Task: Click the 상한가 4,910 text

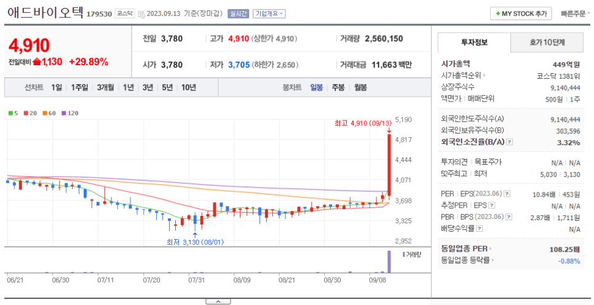Action: click(x=274, y=39)
